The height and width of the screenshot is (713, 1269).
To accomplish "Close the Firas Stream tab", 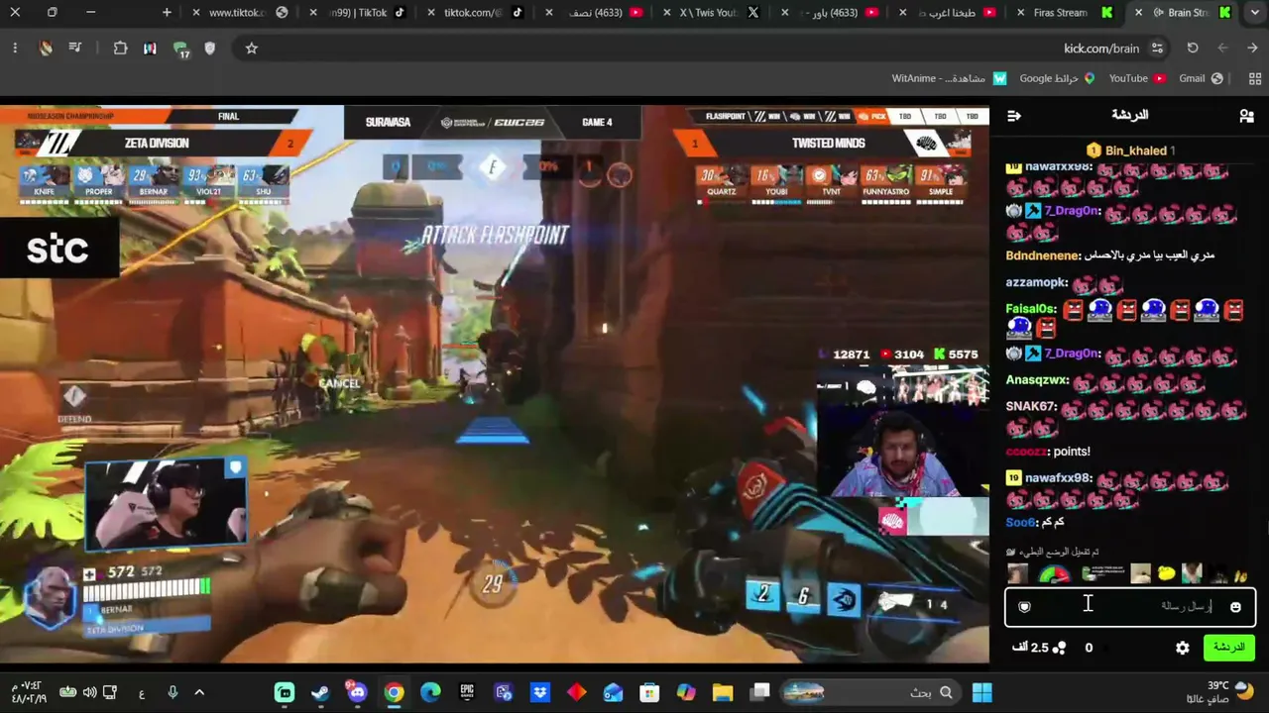I will [x=1019, y=13].
